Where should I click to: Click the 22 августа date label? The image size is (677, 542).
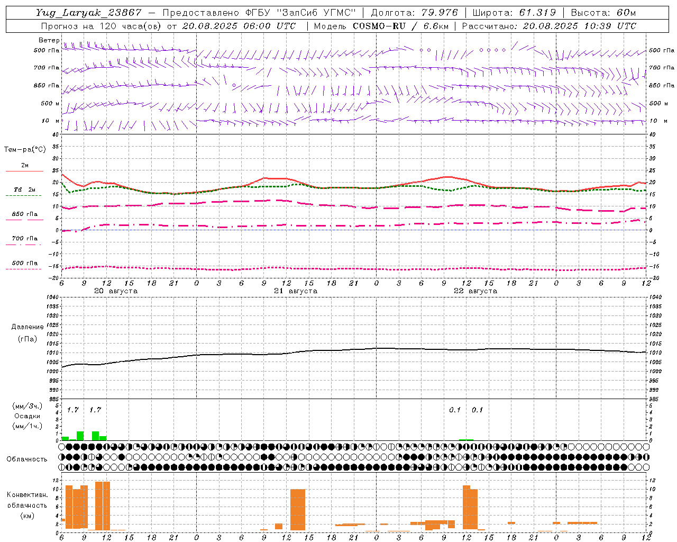475,291
